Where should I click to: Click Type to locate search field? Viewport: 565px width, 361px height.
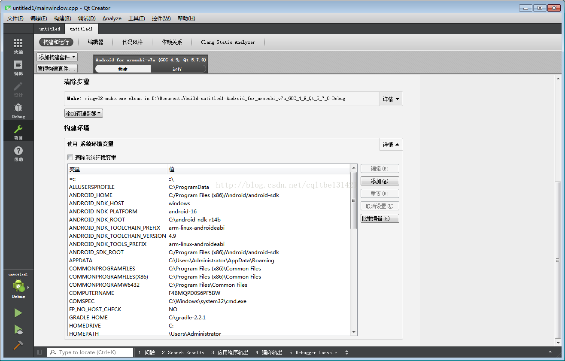point(91,352)
